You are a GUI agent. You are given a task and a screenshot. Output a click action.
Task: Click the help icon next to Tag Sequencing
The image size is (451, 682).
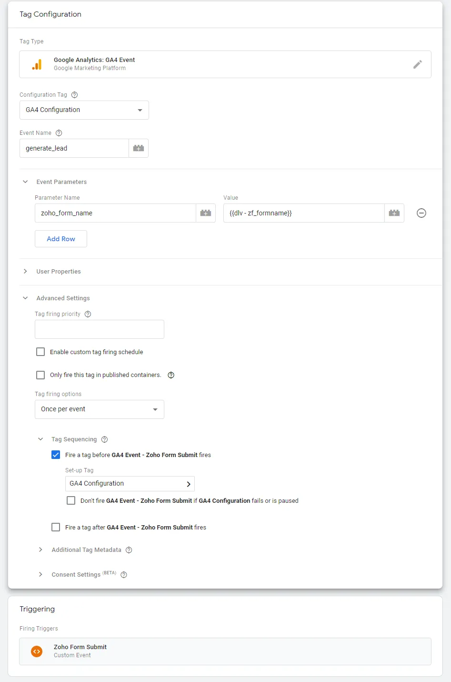pyautogui.click(x=105, y=439)
